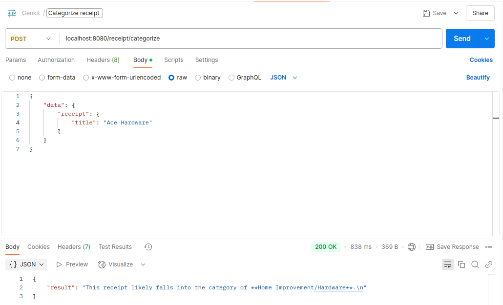View the Test Results tab
The width and height of the screenshot is (503, 305).
[x=115, y=247]
